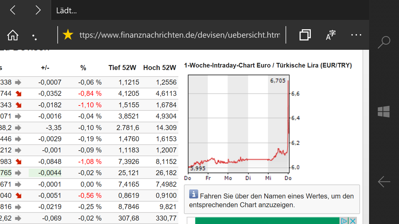Viewport: 399px width, 224px height.
Task: Tap the forward navigation arrow
Action: pyautogui.click(x=38, y=10)
